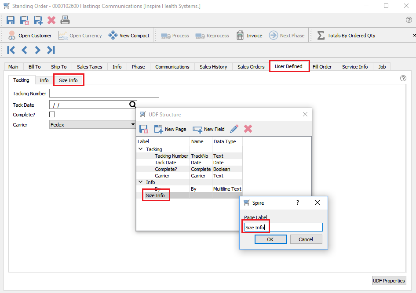
Task: Confirm page label with OK
Action: (x=270, y=239)
